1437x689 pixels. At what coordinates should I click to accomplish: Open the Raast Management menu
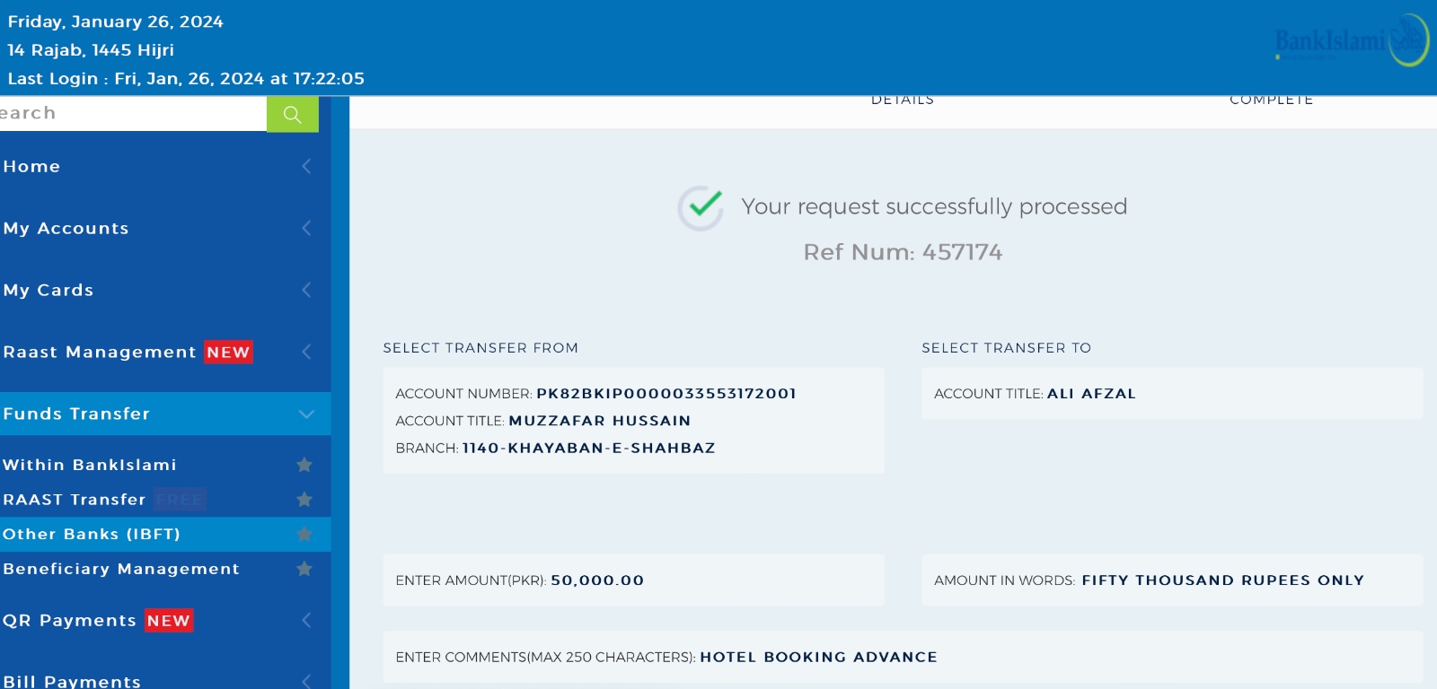pos(99,352)
